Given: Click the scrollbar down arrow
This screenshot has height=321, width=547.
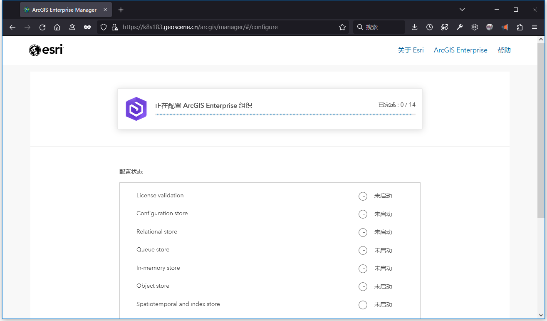Looking at the screenshot, I should (541, 315).
